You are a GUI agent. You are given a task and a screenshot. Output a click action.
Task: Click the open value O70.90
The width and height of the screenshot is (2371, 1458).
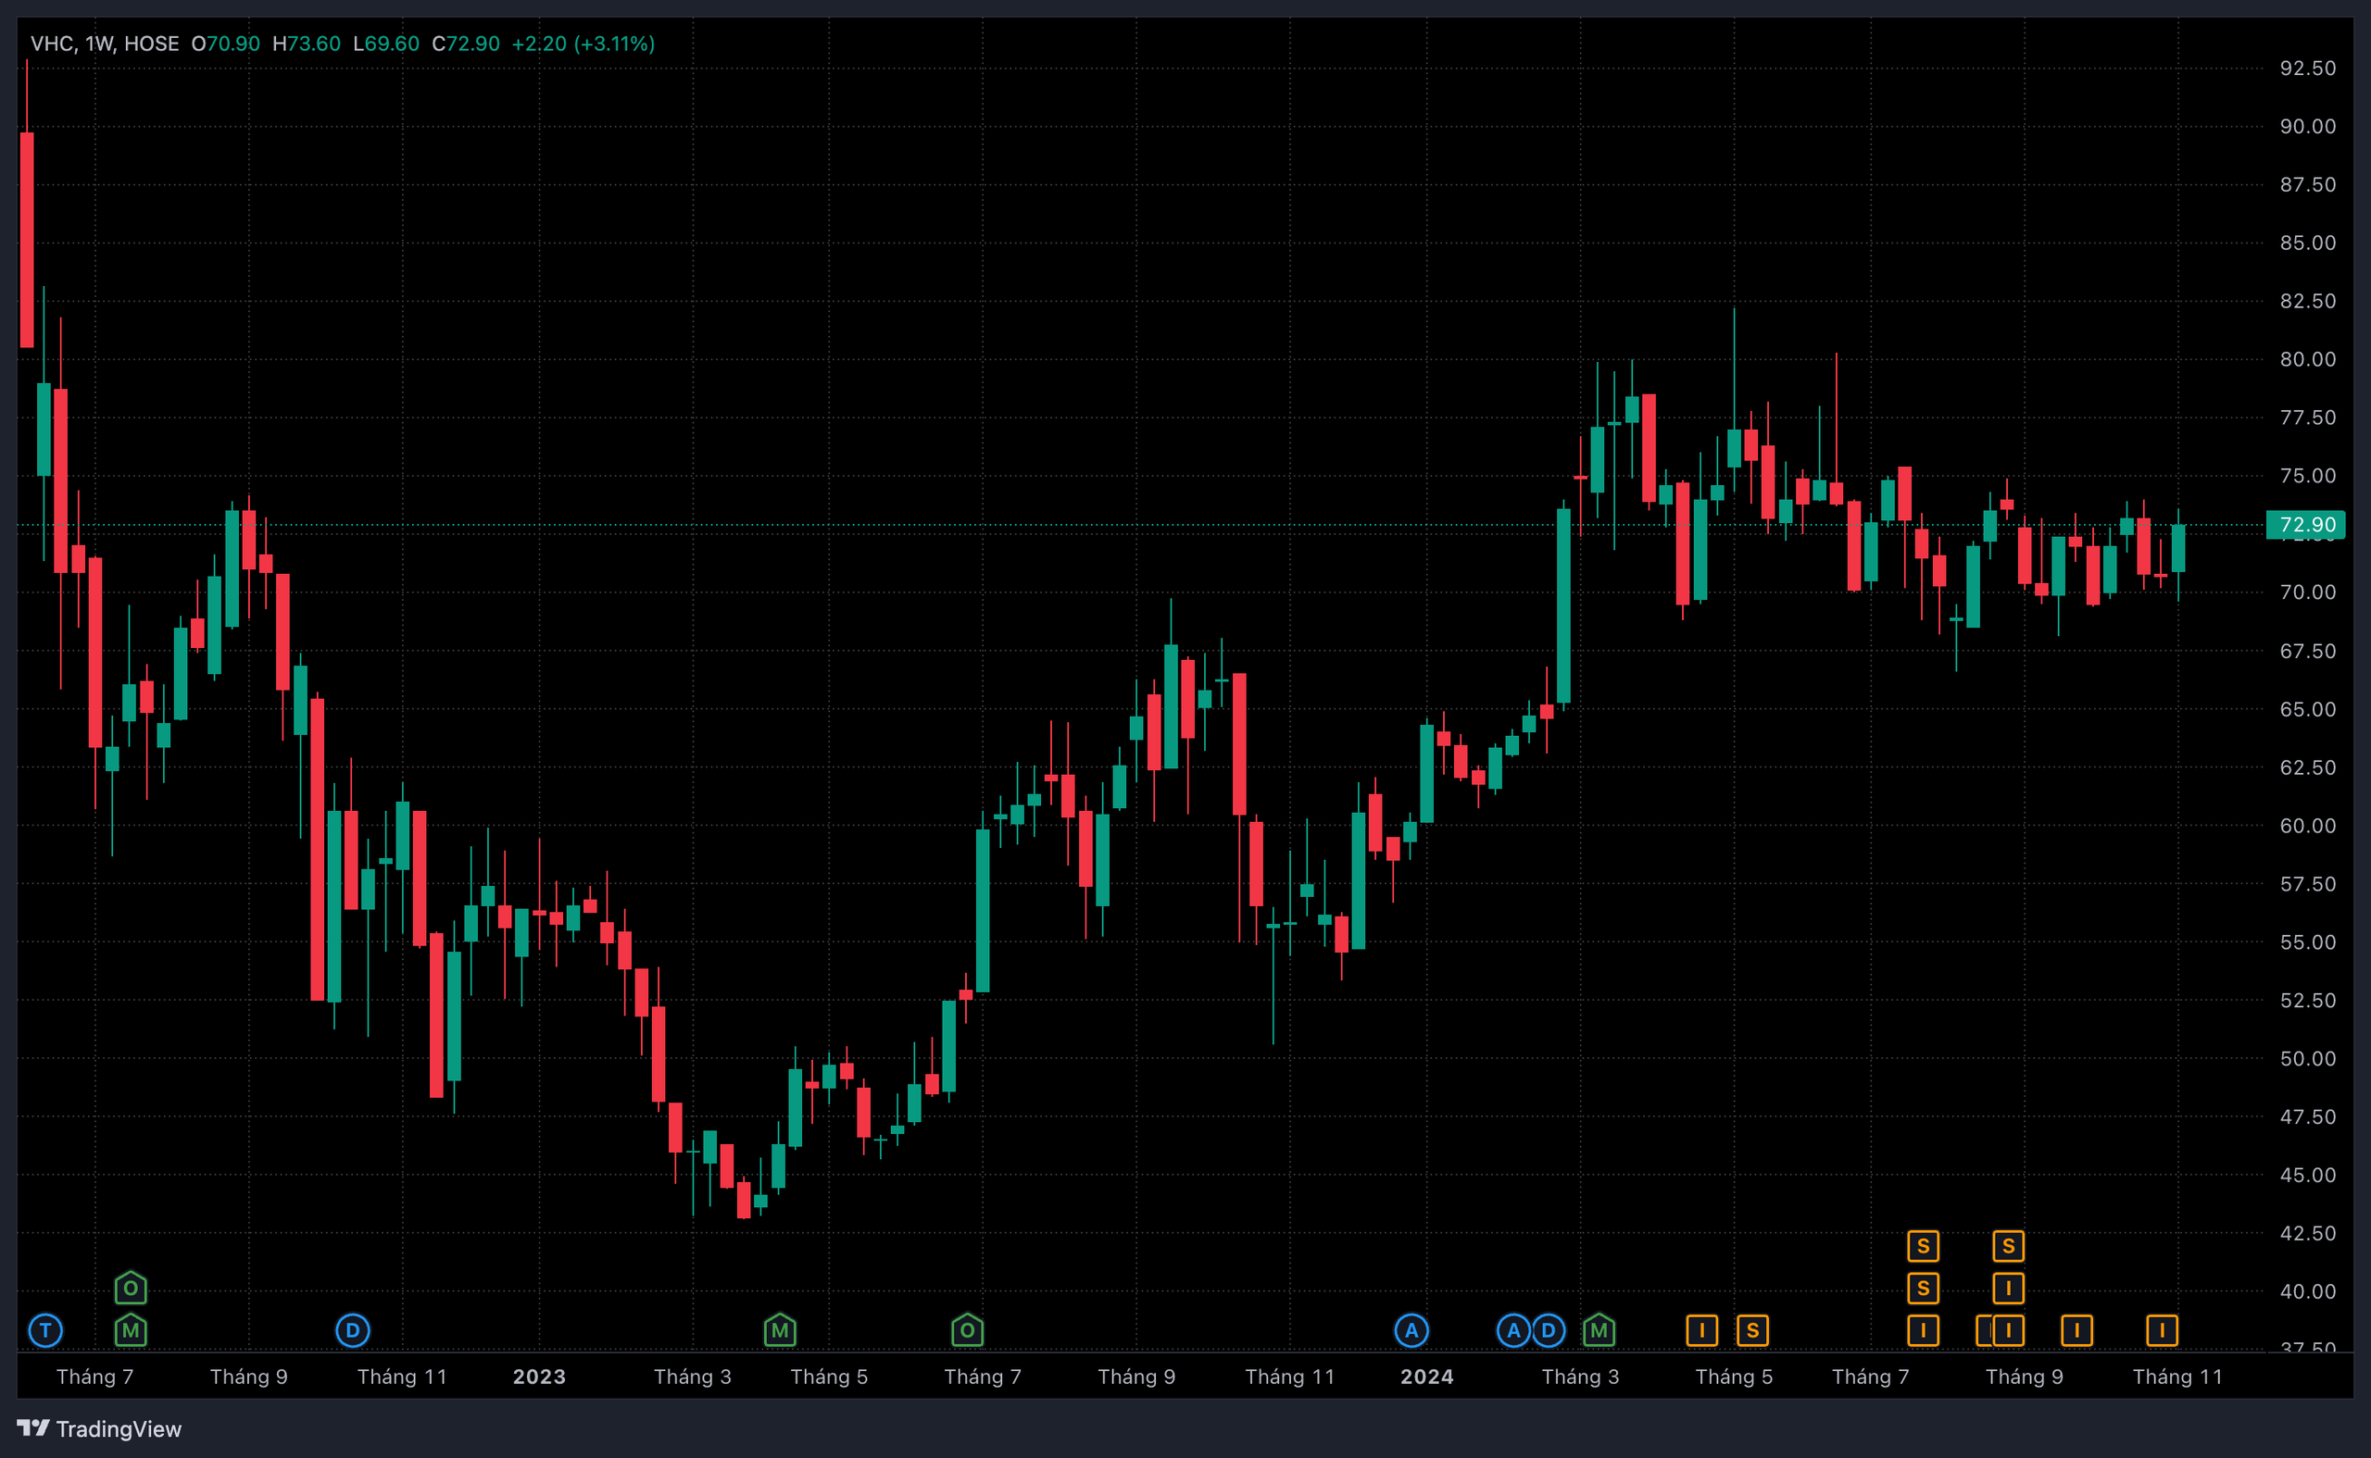pos(226,44)
